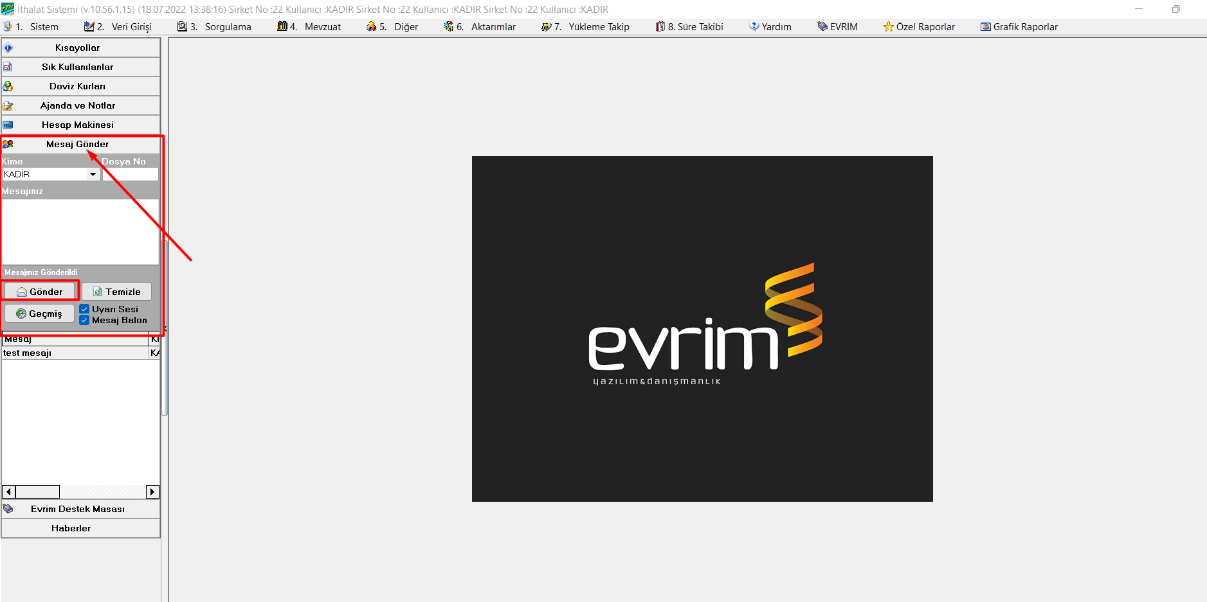Click the Hesap Makinesi calculator icon
1207x602 pixels.
click(x=8, y=125)
